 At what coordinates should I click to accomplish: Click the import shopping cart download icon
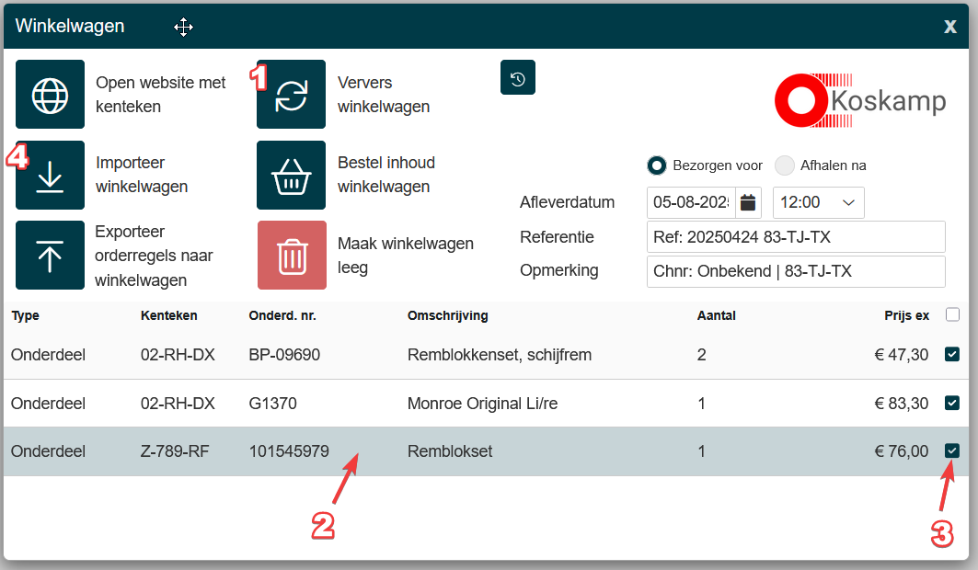pyautogui.click(x=50, y=176)
